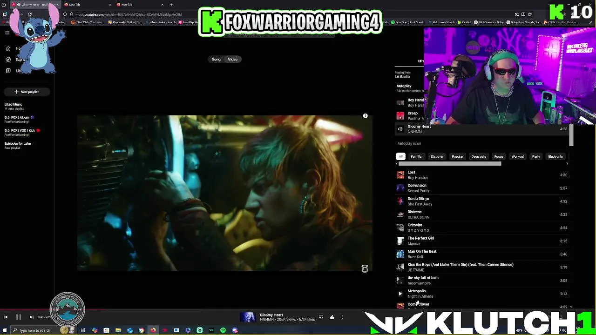
Task: Create a New playlist
Action: point(26,92)
